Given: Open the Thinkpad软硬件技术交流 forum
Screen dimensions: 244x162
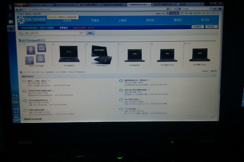Looking at the screenshot, I should pos(38,100).
